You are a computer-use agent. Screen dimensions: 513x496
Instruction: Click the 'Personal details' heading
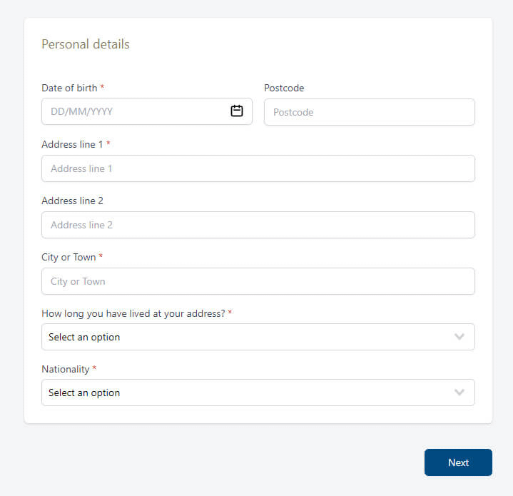86,44
